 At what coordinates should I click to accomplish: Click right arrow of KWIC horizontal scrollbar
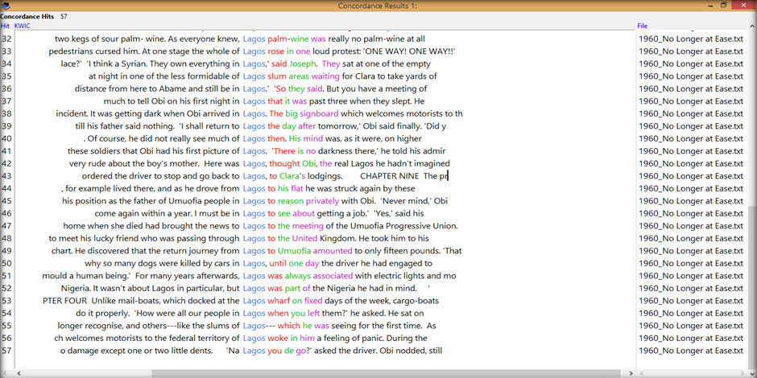click(631, 373)
